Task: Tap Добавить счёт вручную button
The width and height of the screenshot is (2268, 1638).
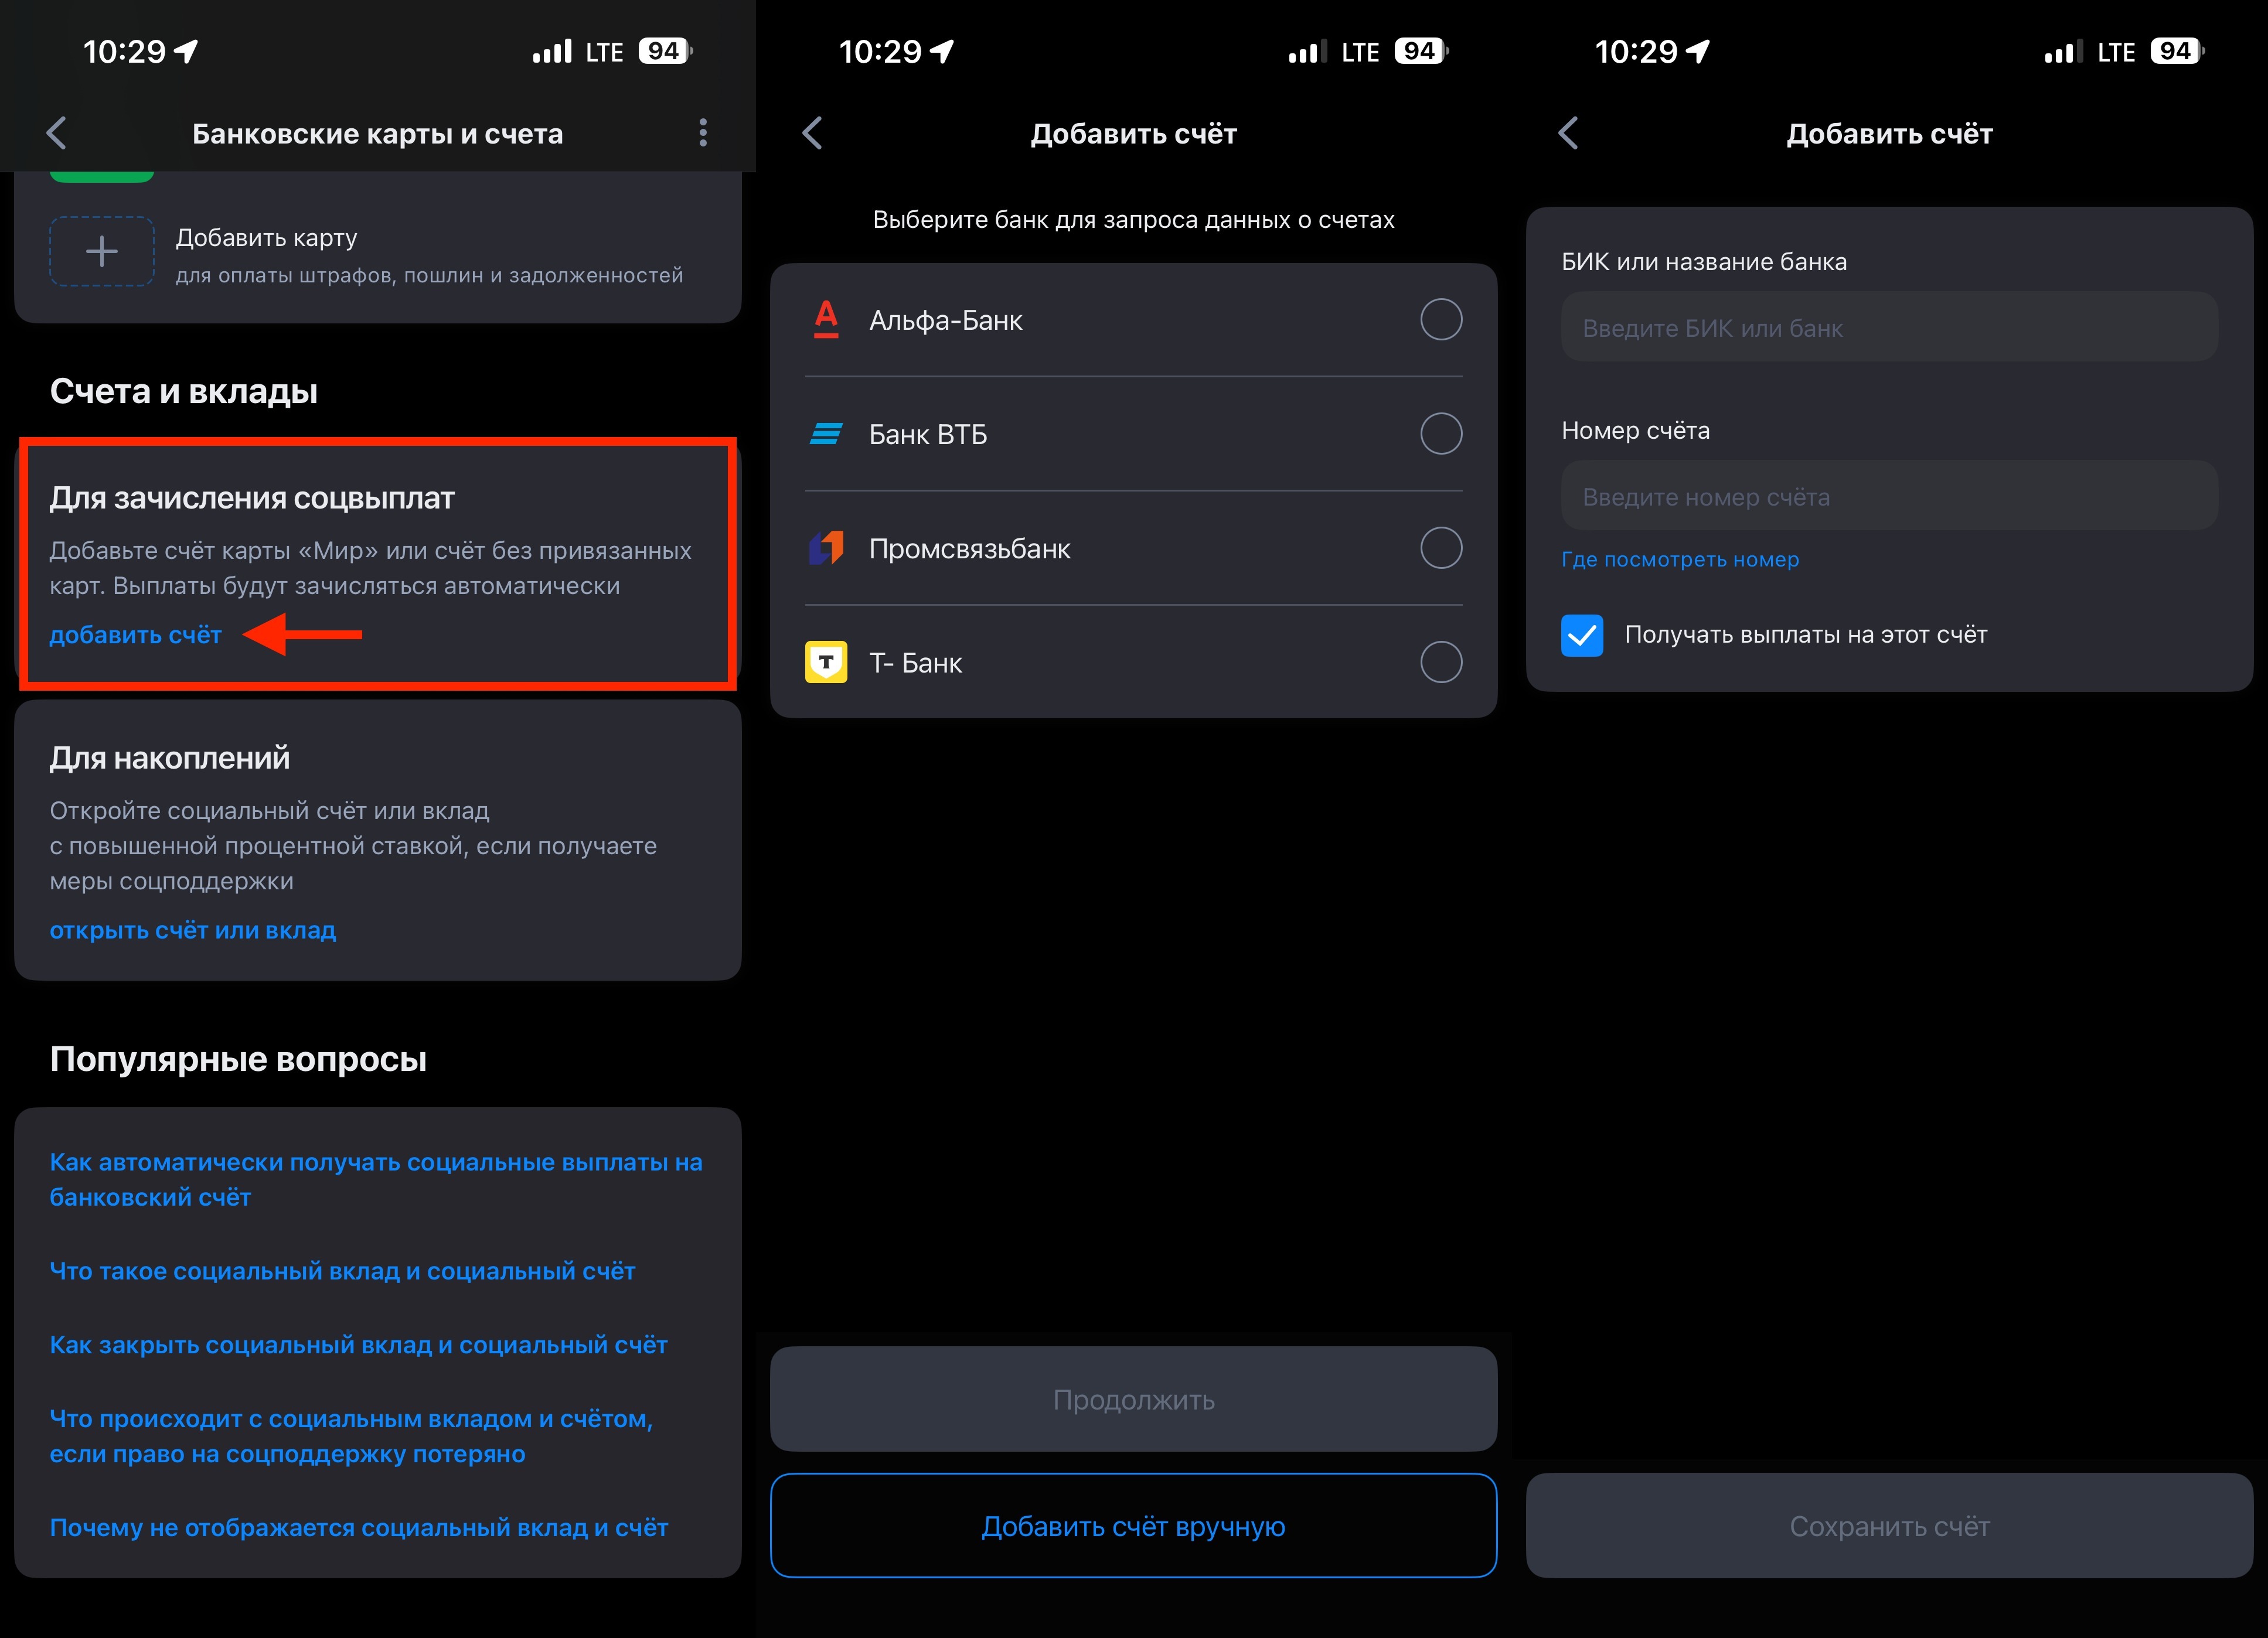Action: click(x=1133, y=1526)
